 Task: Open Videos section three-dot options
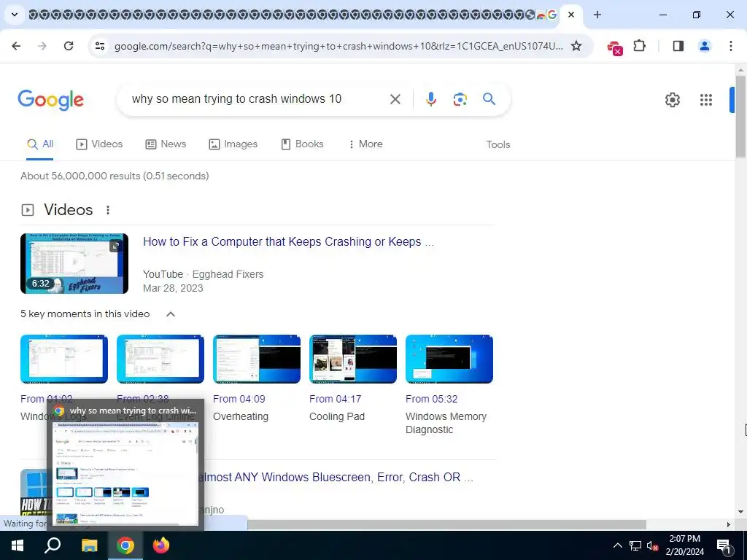[108, 210]
